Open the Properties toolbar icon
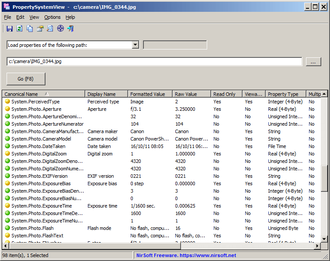Image resolution: width=330 pixels, height=261 pixels. point(40,28)
